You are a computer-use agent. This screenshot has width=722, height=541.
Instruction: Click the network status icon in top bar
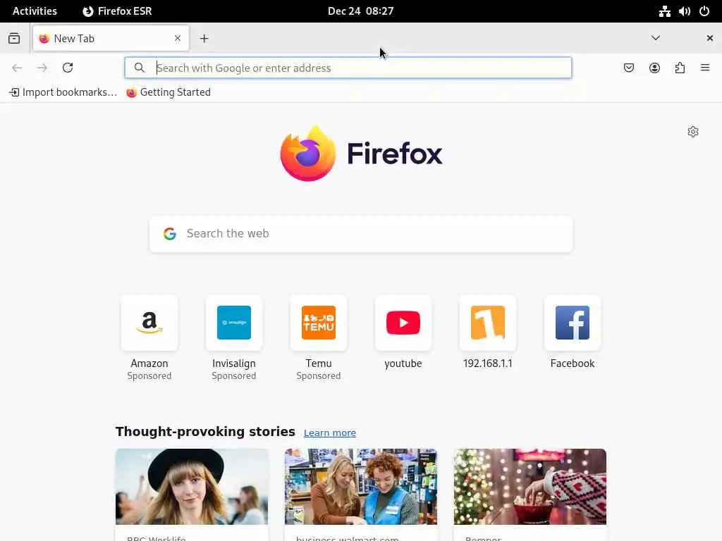pyautogui.click(x=664, y=11)
